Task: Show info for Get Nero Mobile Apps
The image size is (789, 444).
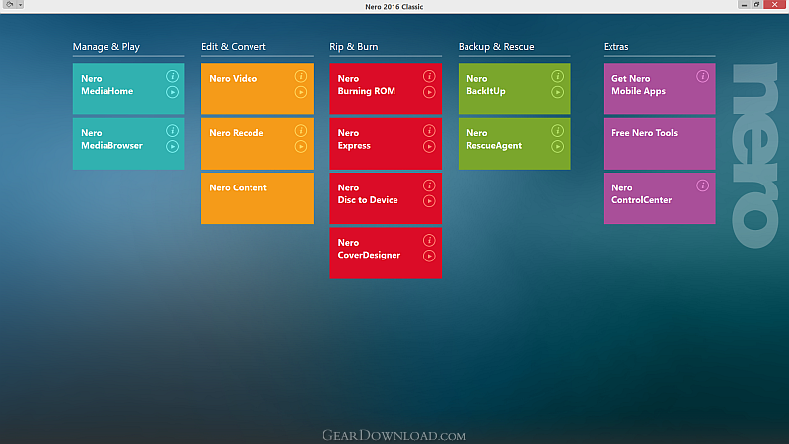Action: point(703,77)
